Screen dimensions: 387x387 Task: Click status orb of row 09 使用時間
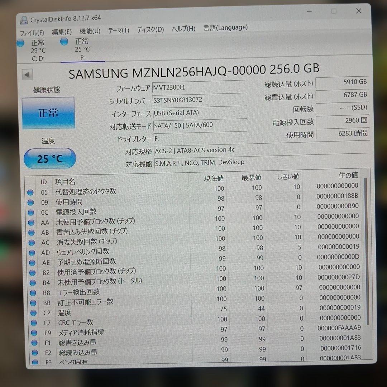[30, 202]
